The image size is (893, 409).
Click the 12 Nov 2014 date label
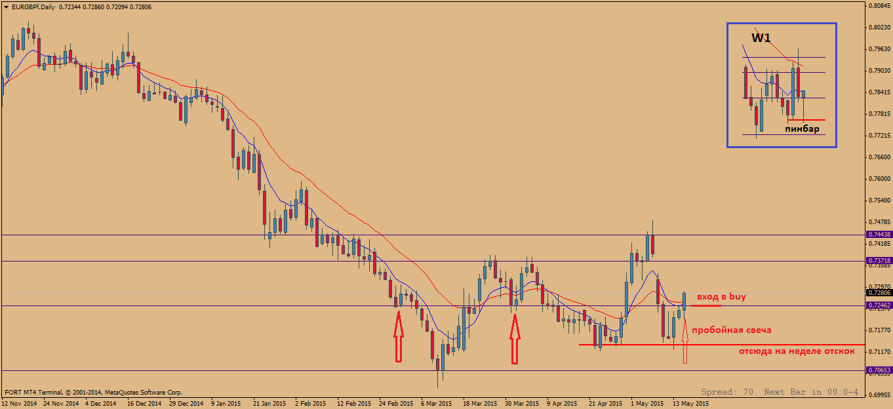pyautogui.click(x=18, y=404)
